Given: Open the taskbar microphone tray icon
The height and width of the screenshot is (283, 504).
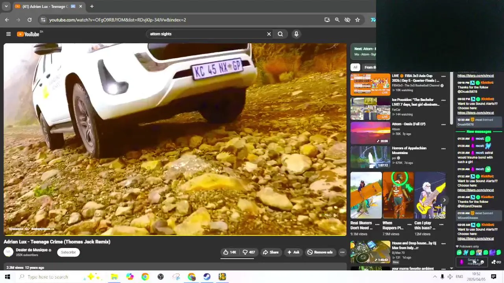Looking at the screenshot, I should pyautogui.click(x=442, y=277).
